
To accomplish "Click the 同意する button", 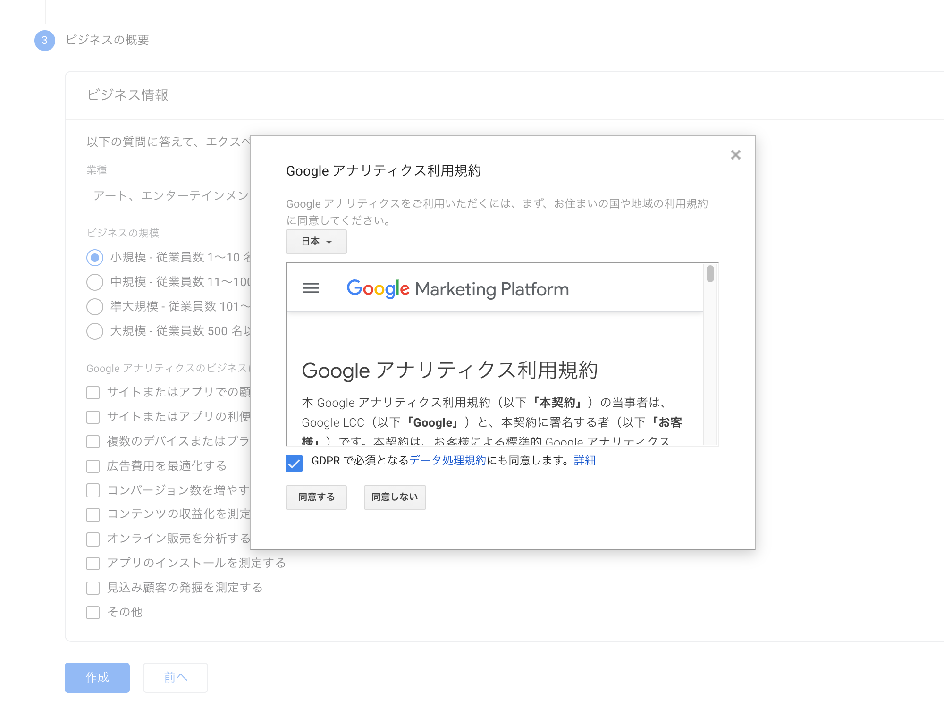I will (x=316, y=497).
